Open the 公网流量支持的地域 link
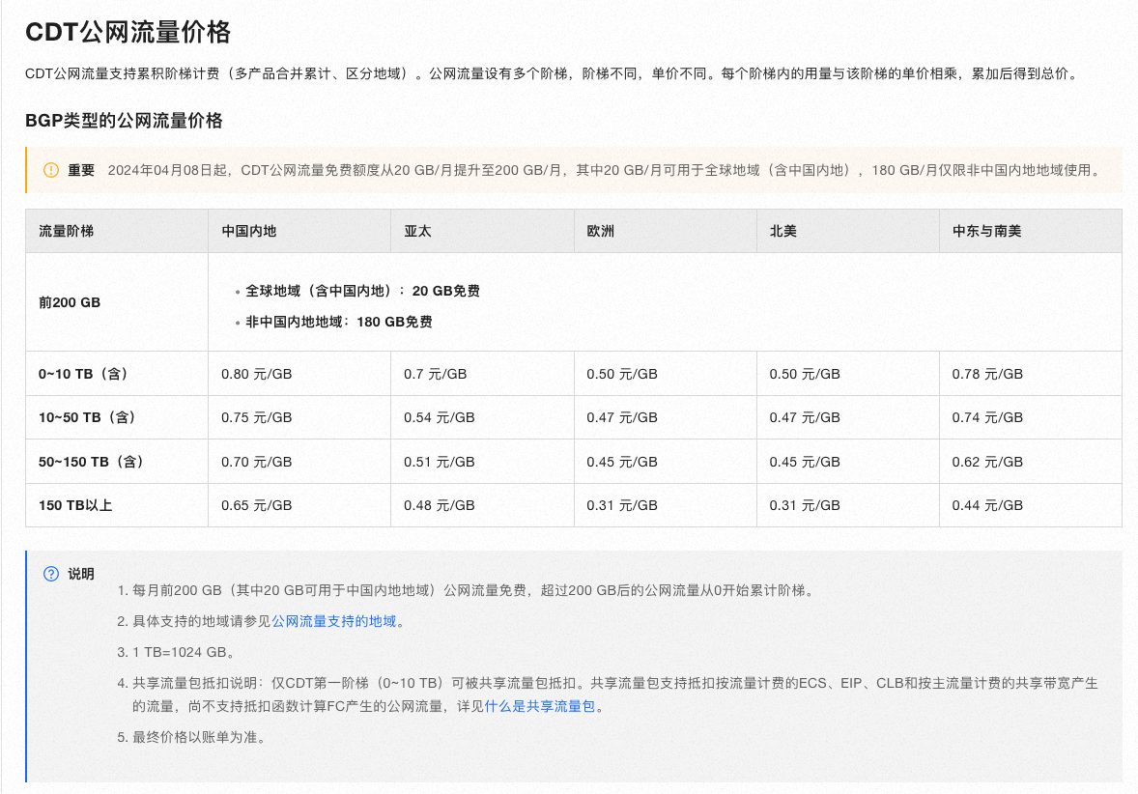The height and width of the screenshot is (794, 1138). [334, 621]
